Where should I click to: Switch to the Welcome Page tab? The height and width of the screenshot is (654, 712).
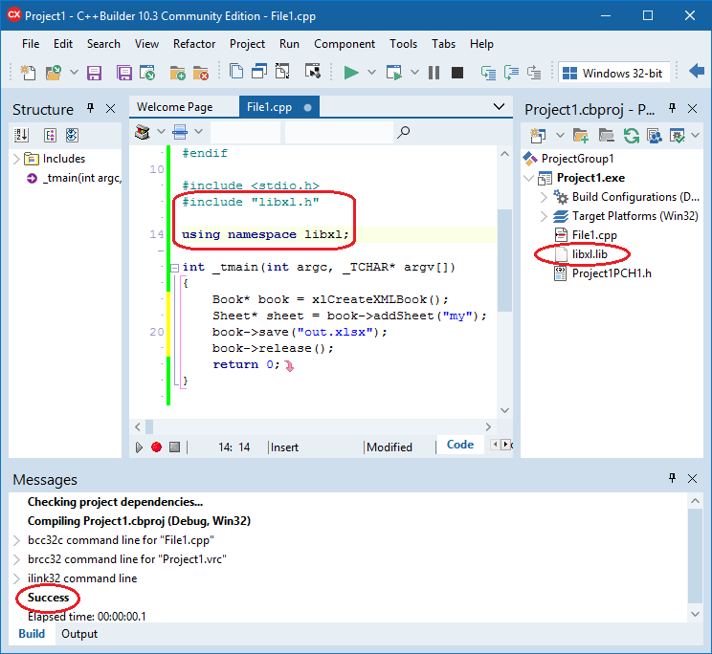[175, 107]
